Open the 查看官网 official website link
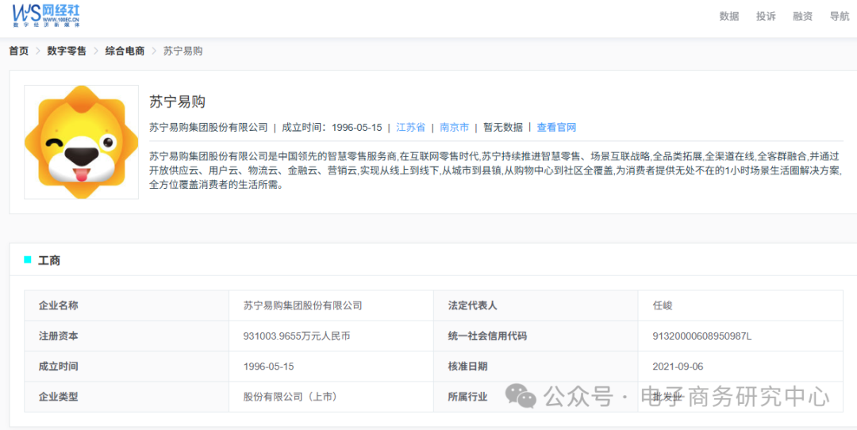The width and height of the screenshot is (857, 430). click(x=556, y=128)
